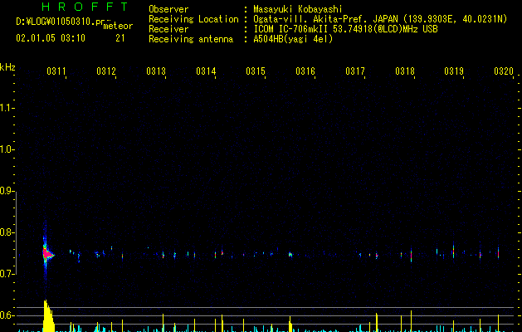522x332 pixels.
Task: Click the 0.8 kHz frequency label
Action: pos(7,232)
